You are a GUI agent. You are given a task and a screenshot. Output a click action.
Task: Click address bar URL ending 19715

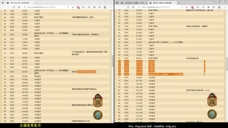156,7
